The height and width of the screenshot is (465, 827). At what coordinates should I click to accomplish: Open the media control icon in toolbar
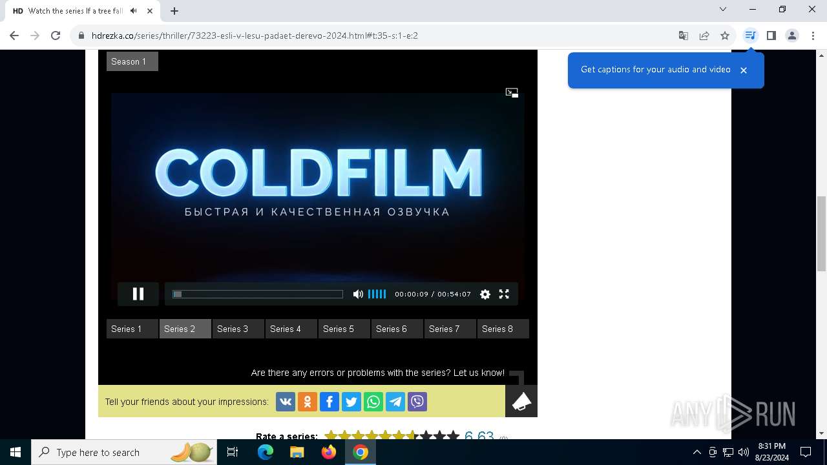[x=750, y=36]
